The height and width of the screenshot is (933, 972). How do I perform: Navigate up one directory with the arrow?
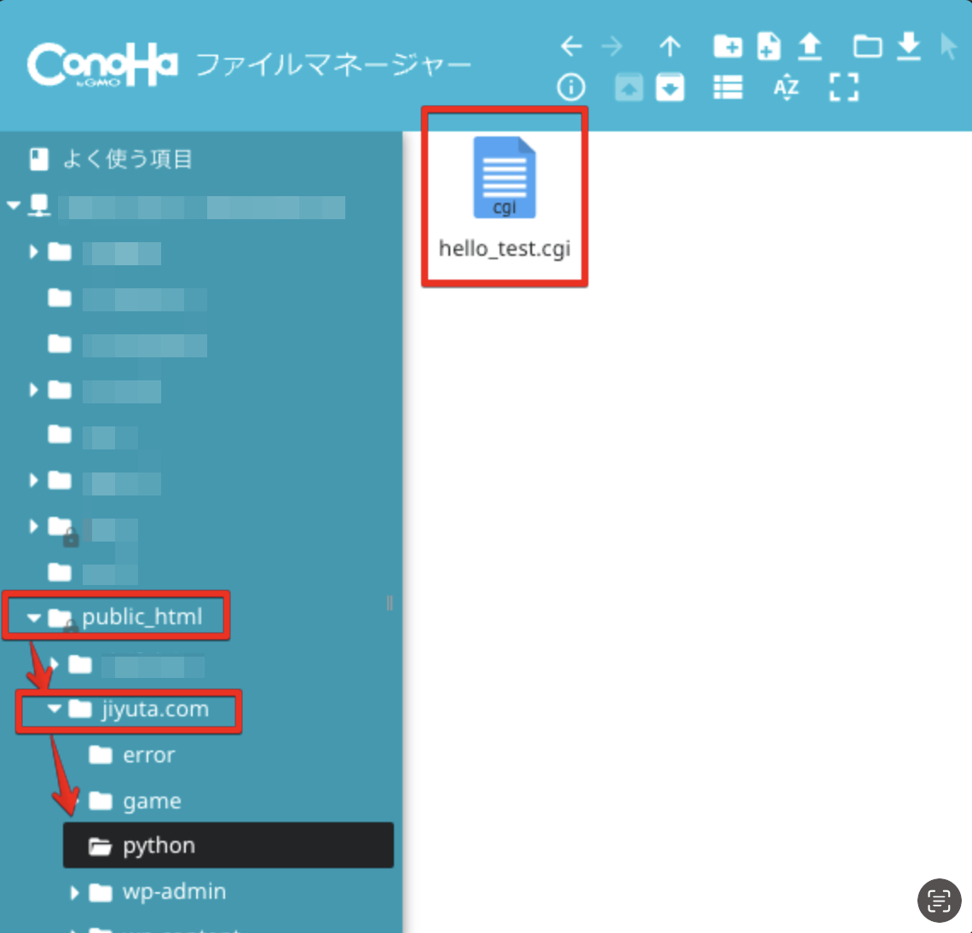(670, 46)
